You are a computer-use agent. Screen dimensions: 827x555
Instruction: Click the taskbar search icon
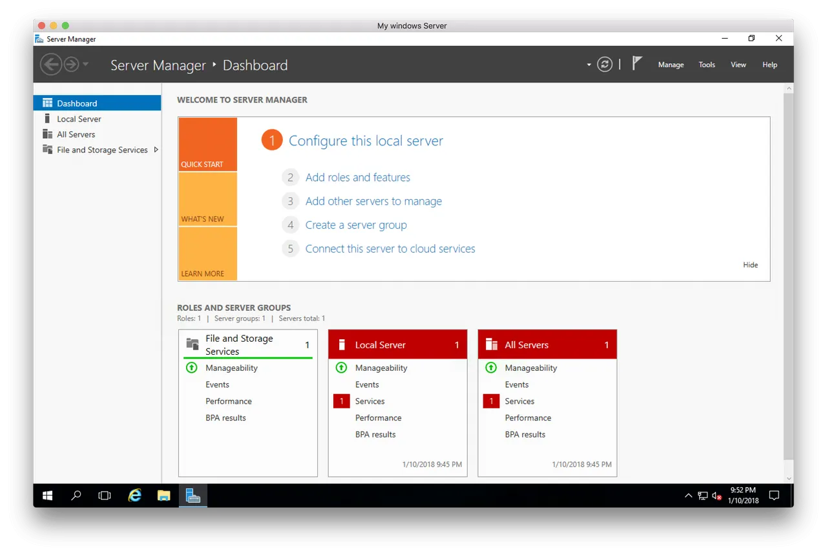(x=76, y=496)
